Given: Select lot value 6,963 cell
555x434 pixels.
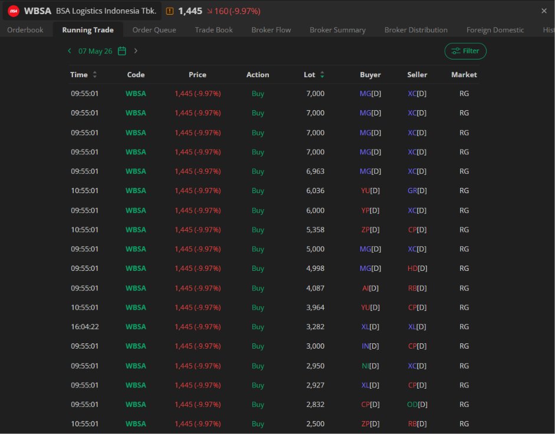Looking at the screenshot, I should pyautogui.click(x=316, y=171).
